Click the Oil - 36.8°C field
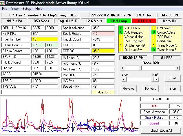 [170, 15]
